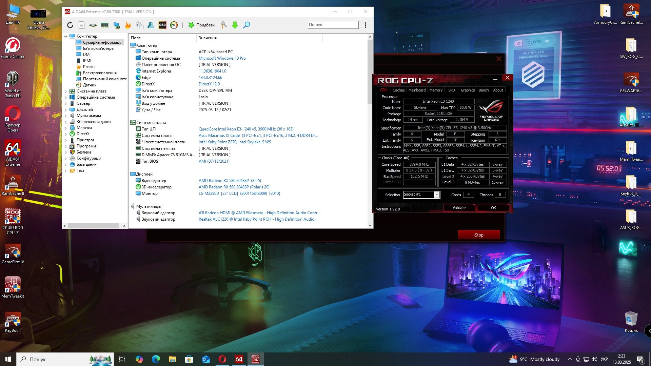Viewport: 651px width, 366px height.
Task: Click the red Stop button
Action: tap(479, 235)
